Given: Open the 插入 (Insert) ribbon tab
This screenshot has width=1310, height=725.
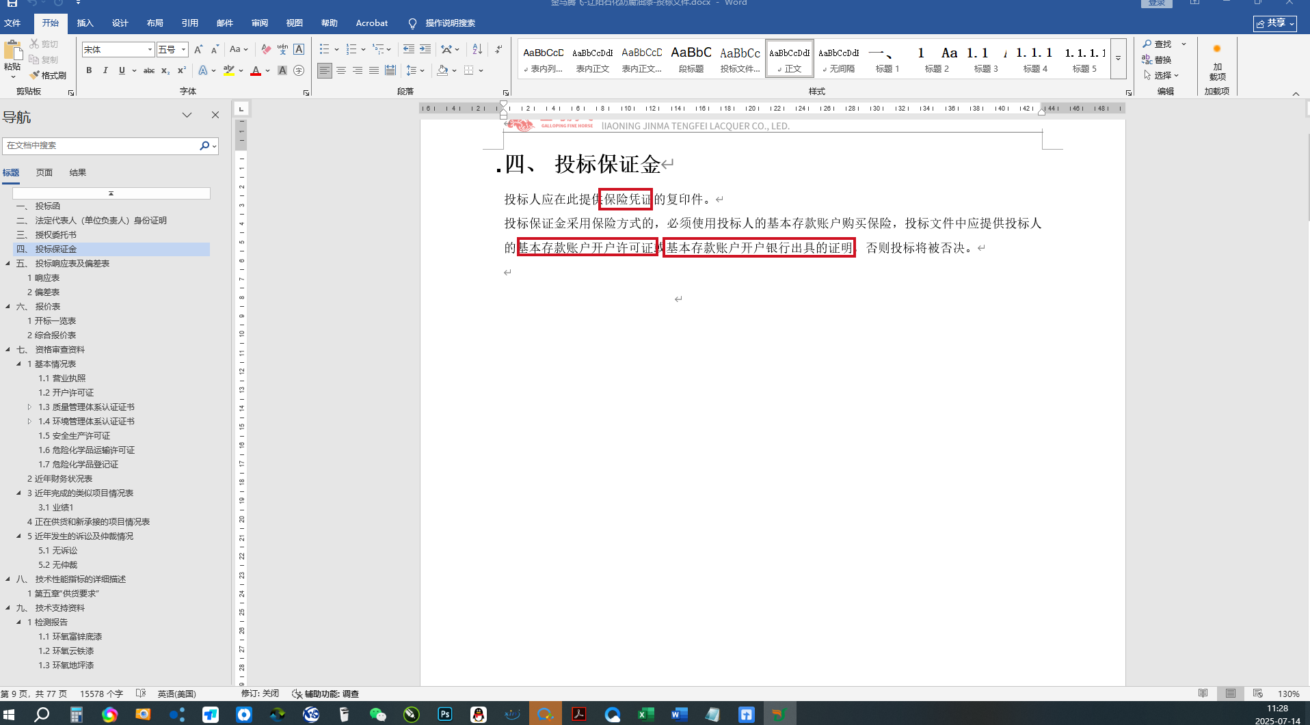Looking at the screenshot, I should pyautogui.click(x=85, y=23).
